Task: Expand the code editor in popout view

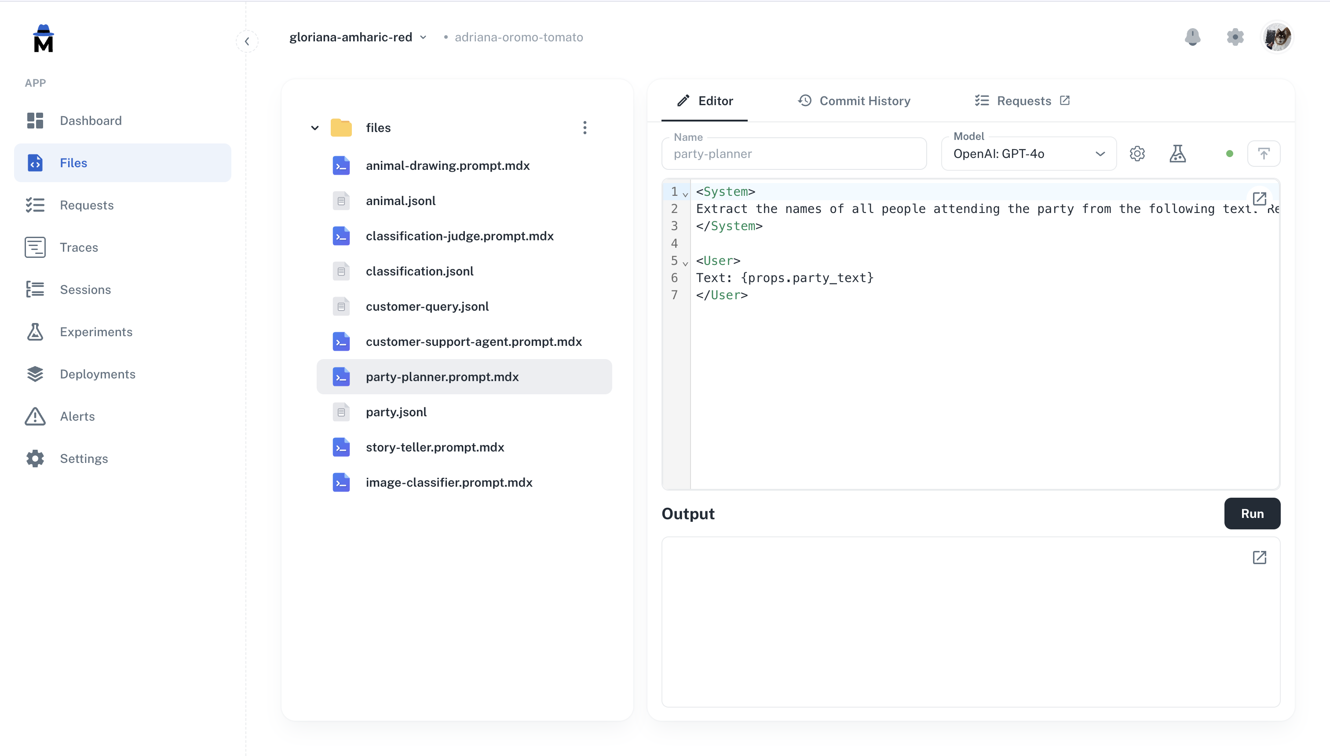Action: [x=1259, y=198]
